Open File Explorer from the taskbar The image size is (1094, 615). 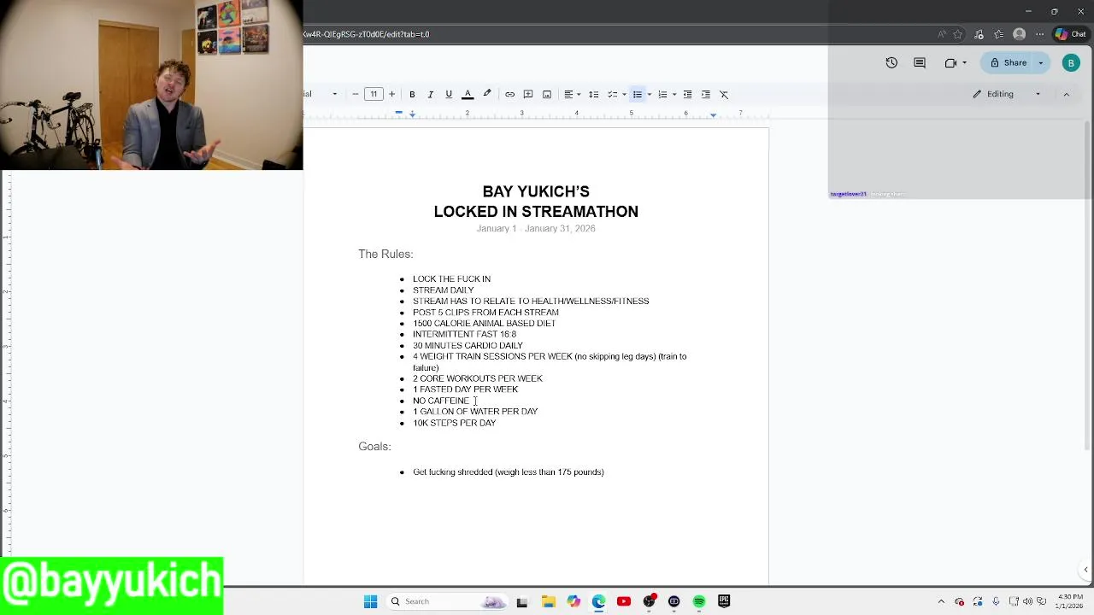[x=548, y=601]
